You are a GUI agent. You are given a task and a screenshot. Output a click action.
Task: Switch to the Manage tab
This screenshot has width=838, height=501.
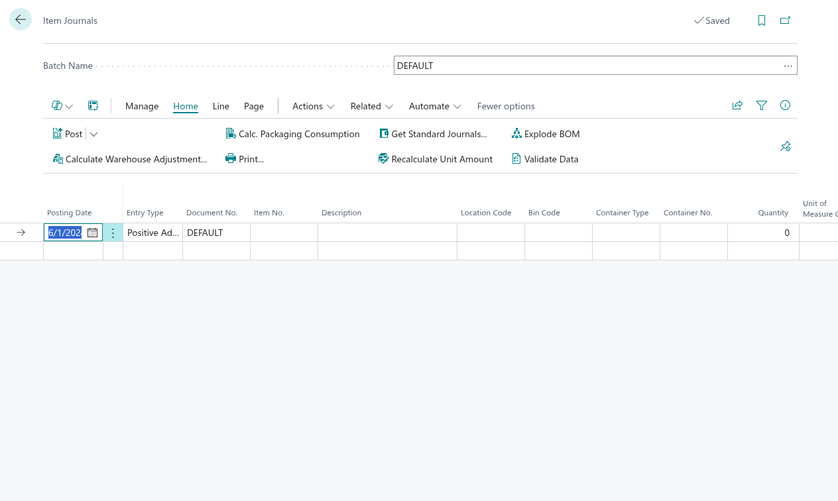pos(142,106)
